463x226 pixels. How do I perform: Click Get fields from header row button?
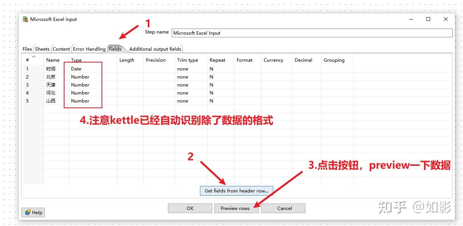(x=236, y=191)
